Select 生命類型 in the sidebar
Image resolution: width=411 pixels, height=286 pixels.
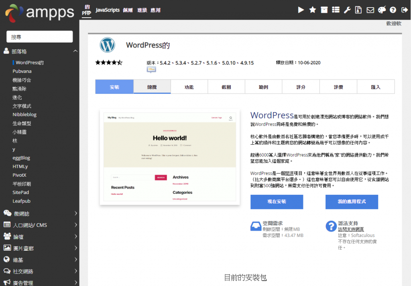coord(22,123)
